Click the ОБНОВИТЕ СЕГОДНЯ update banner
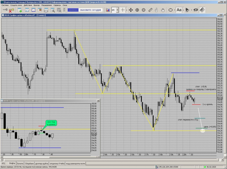This screenshot has width=227, height=169. click(x=91, y=10)
